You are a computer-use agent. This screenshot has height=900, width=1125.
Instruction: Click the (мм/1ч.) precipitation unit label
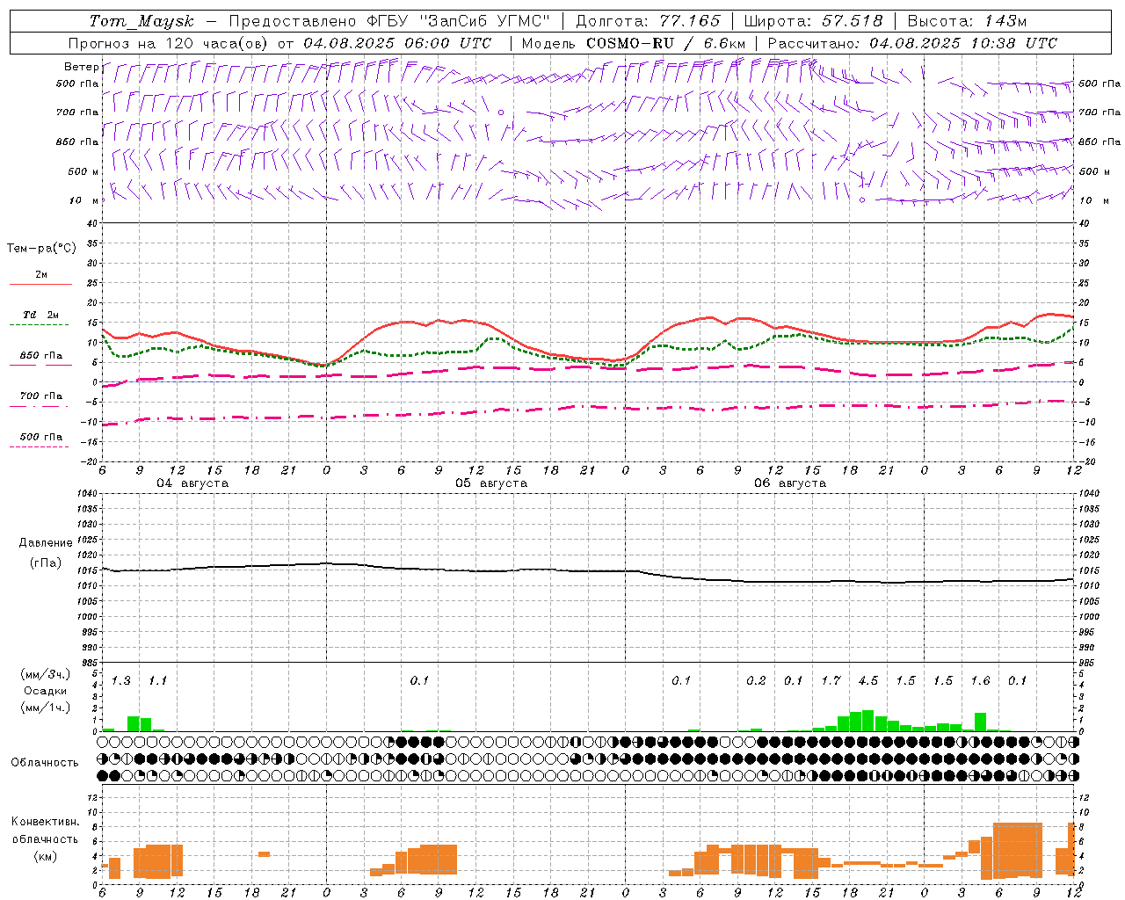[46, 708]
